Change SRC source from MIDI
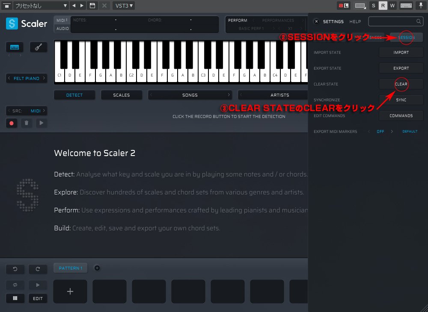The image size is (428, 312). (36, 111)
